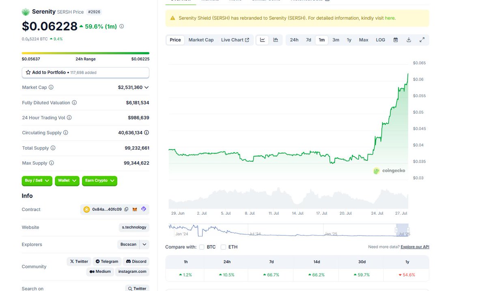Click Add to Portfolio button

pyautogui.click(x=86, y=72)
